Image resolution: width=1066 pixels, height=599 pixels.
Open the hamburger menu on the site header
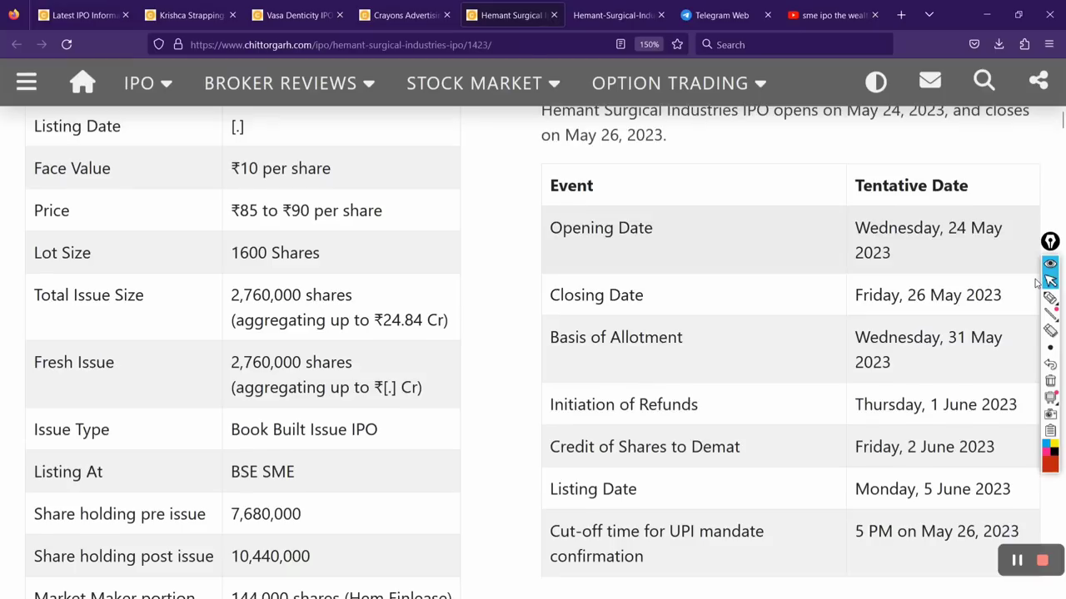[x=26, y=82]
